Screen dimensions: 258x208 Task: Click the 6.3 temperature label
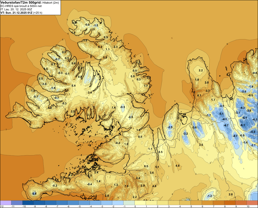[x=100, y=47]
